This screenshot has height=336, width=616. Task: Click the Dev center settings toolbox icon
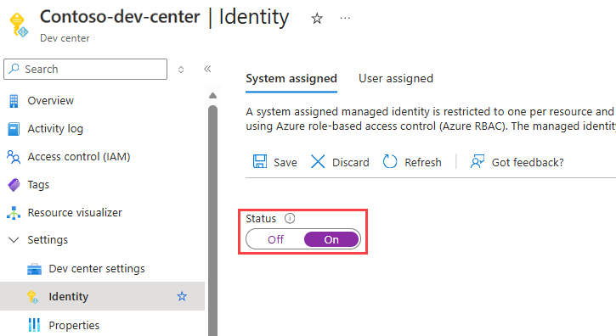pos(34,269)
